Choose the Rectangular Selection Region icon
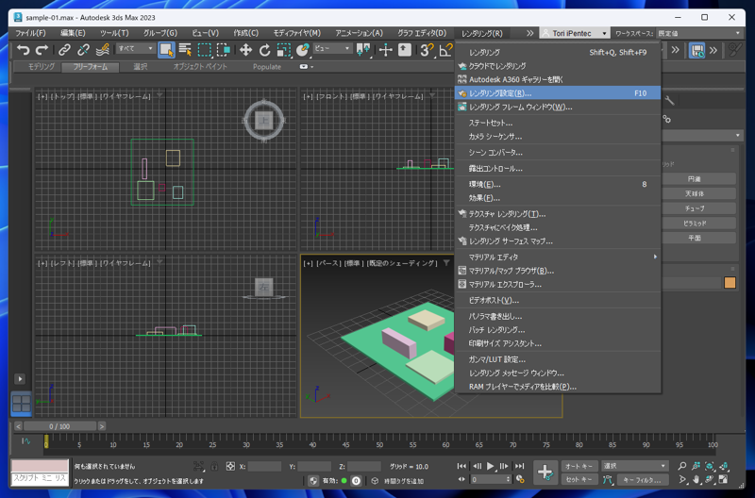The width and height of the screenshot is (755, 498). [x=204, y=50]
